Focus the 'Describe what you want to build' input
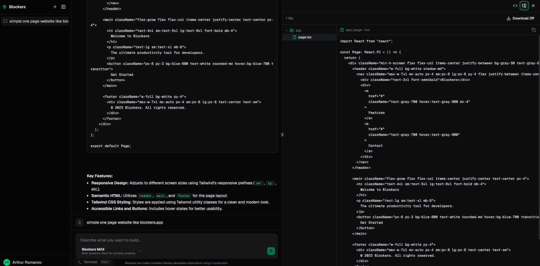The width and height of the screenshot is (540, 266). point(176,240)
